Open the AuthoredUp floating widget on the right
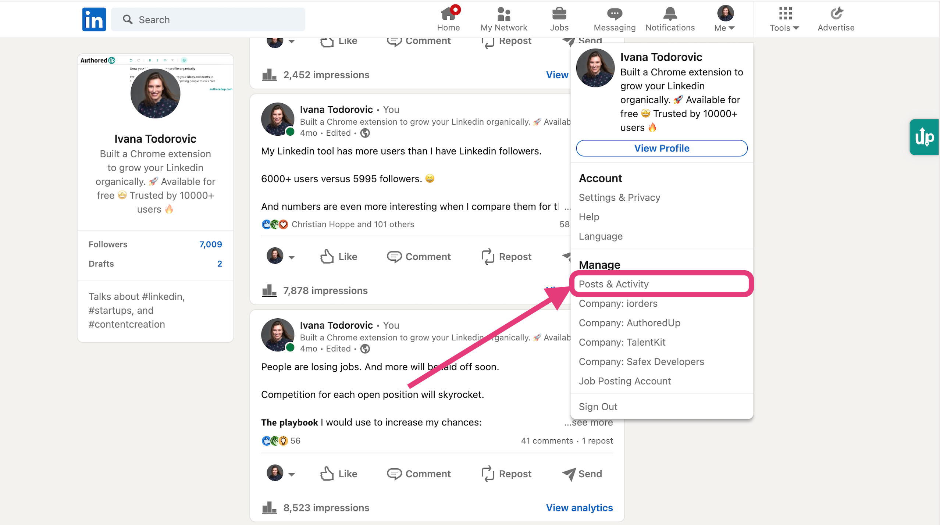This screenshot has height=525, width=940. click(924, 137)
